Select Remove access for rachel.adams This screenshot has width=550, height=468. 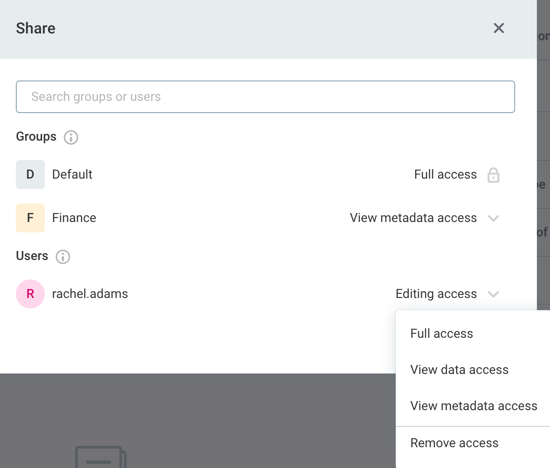pos(454,443)
